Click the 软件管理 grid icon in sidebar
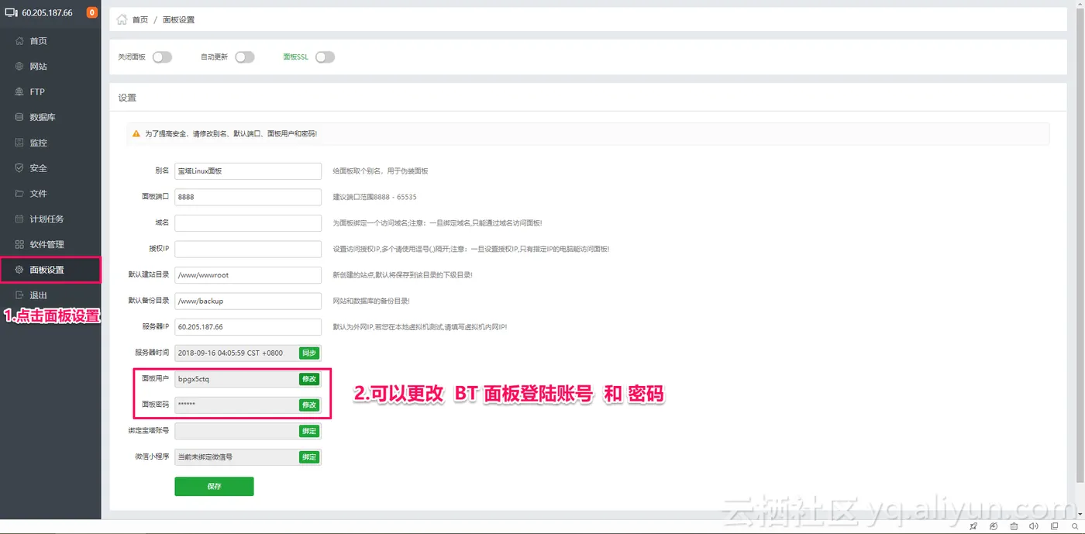Screen dimensions: 1085x534 19,244
